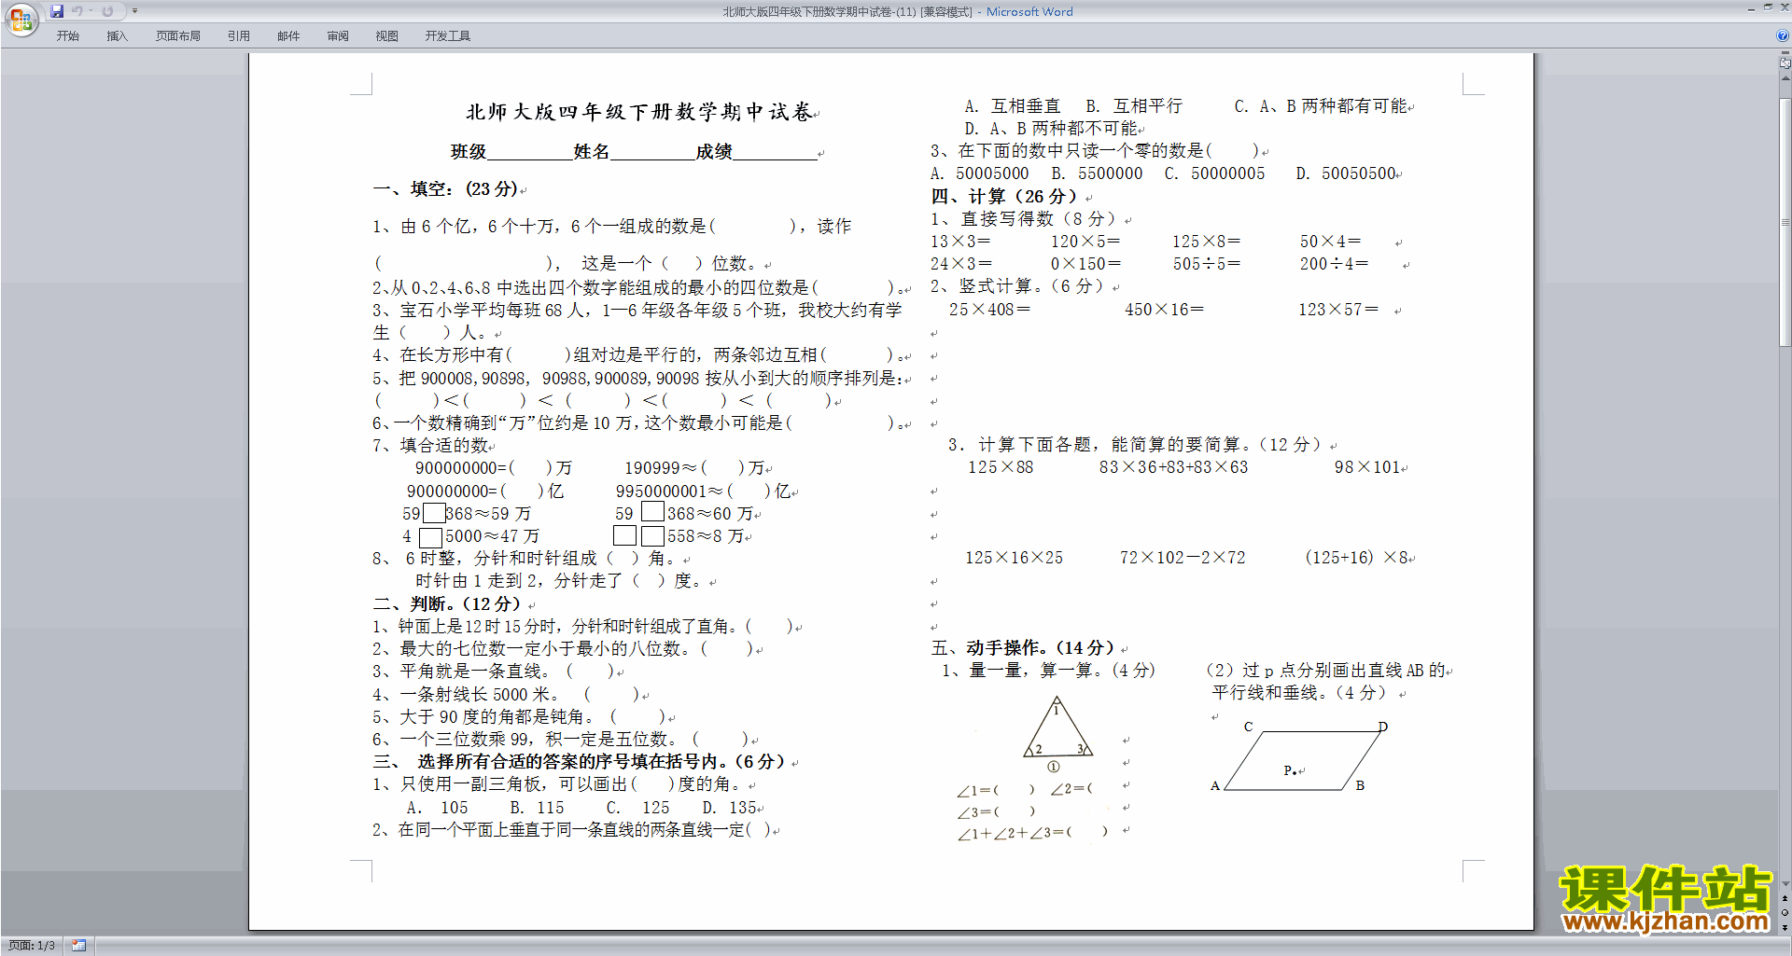
Task: Undo the last action
Action: coord(77,11)
